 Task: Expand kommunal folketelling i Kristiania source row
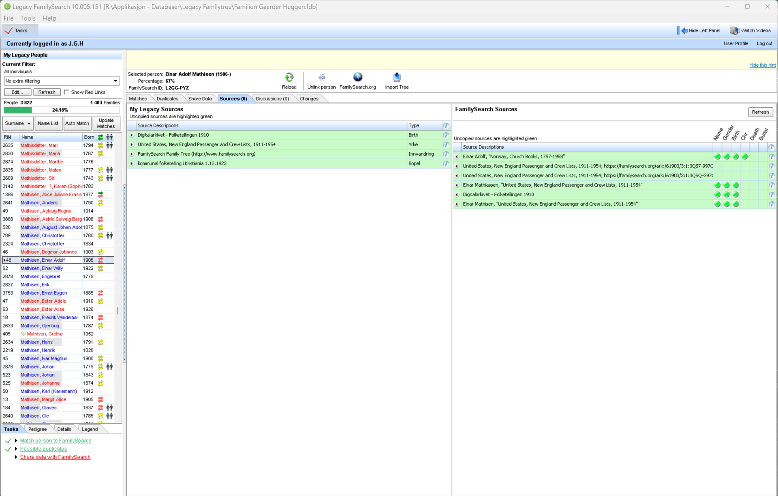point(132,163)
